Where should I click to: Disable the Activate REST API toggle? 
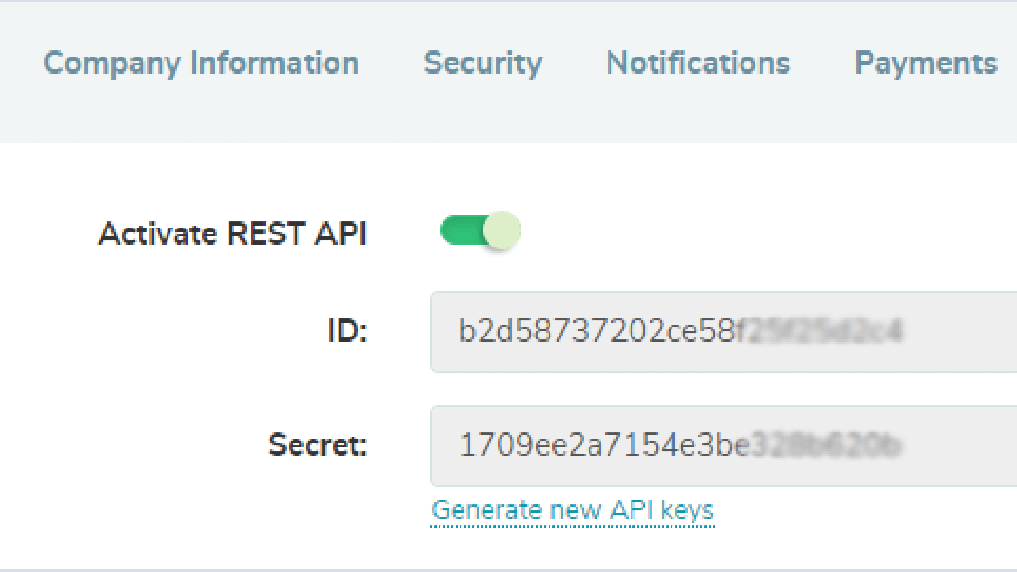[x=480, y=230]
